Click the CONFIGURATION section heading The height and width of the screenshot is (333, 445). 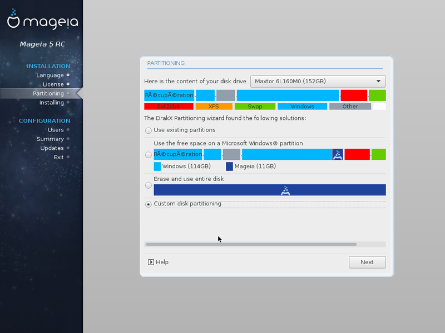click(44, 121)
